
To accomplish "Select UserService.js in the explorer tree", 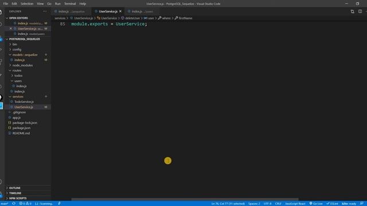I will [28, 107].
